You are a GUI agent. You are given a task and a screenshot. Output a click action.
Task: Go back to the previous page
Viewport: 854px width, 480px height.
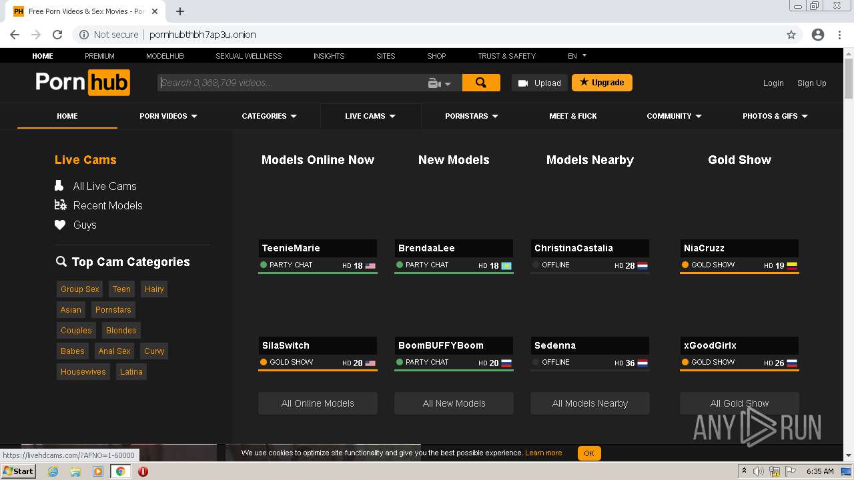point(15,35)
